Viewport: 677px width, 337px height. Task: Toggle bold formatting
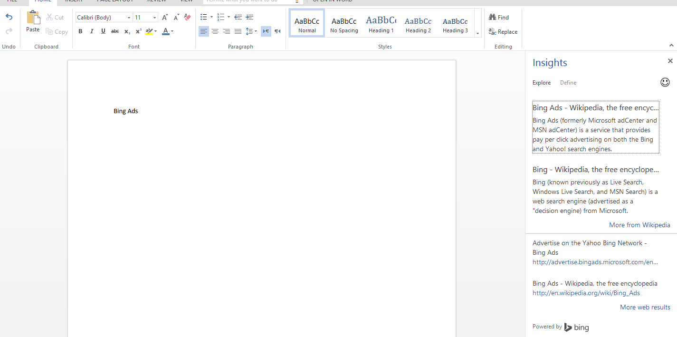[80, 31]
